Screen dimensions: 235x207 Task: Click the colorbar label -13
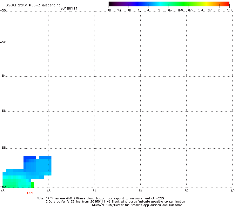click(x=118, y=10)
